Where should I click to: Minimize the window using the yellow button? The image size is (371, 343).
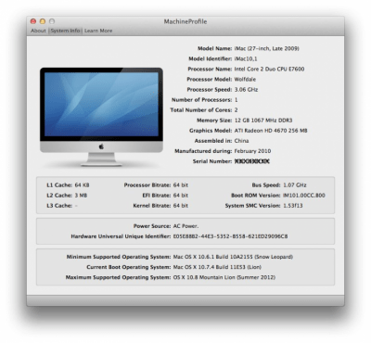click(x=43, y=21)
